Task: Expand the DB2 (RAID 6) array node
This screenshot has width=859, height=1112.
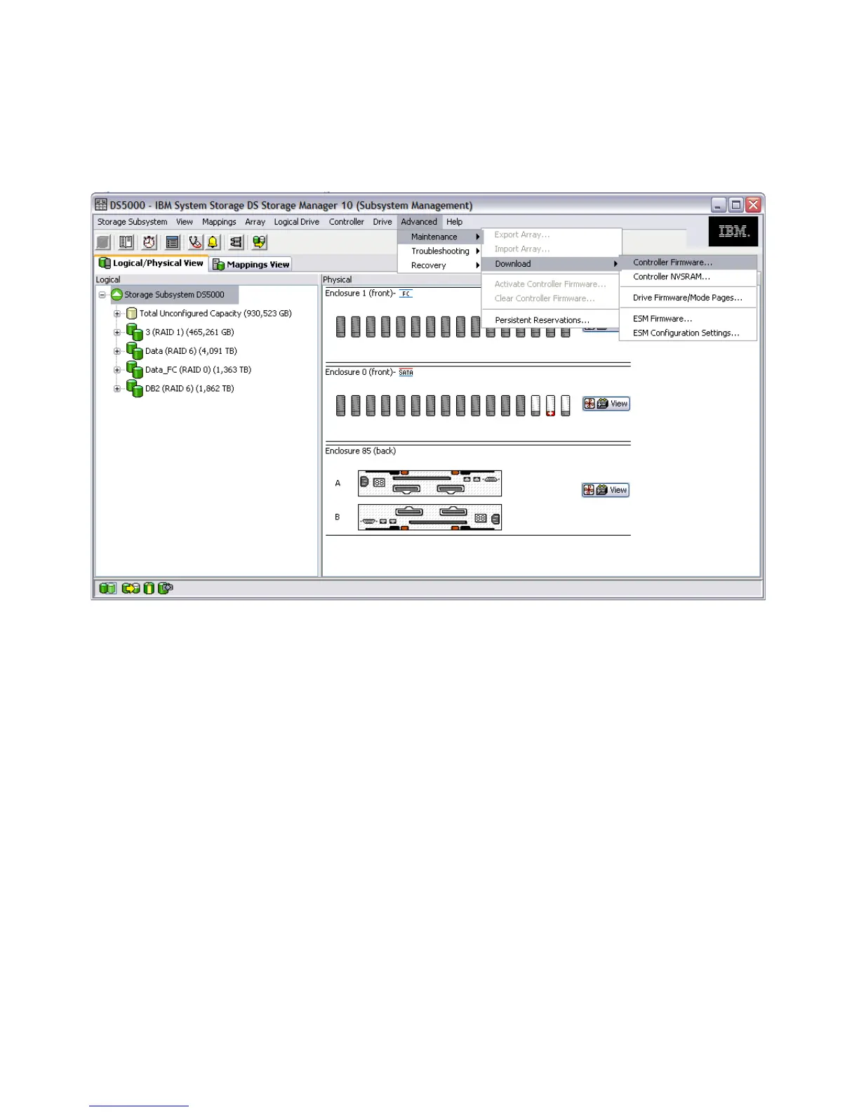Action: pos(117,388)
